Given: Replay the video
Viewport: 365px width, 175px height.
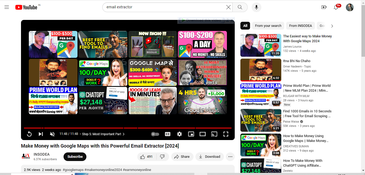Looking at the screenshot, I should click(29, 134).
